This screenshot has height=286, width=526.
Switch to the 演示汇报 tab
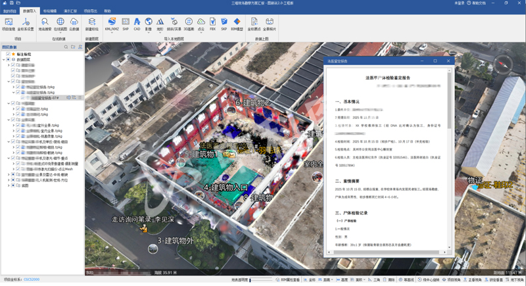[70, 11]
